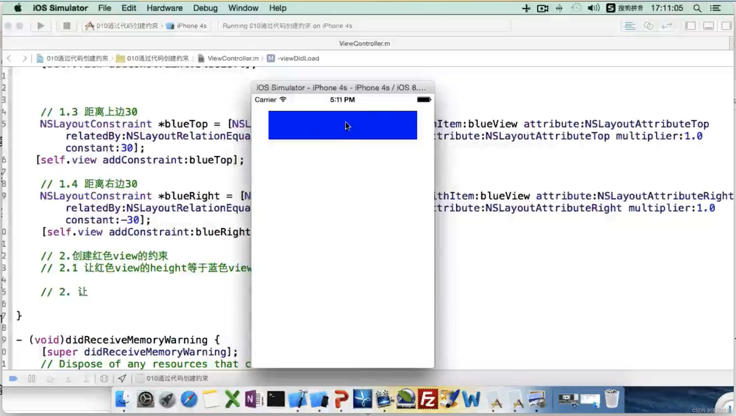The width and height of the screenshot is (736, 416).
Task: Go back with the editor history arrow
Action: coord(9,58)
